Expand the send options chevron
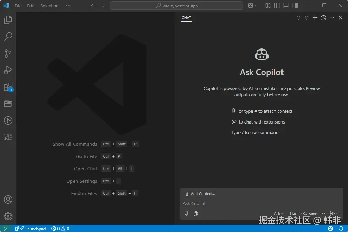This screenshot has width=348, height=232. 338,214
